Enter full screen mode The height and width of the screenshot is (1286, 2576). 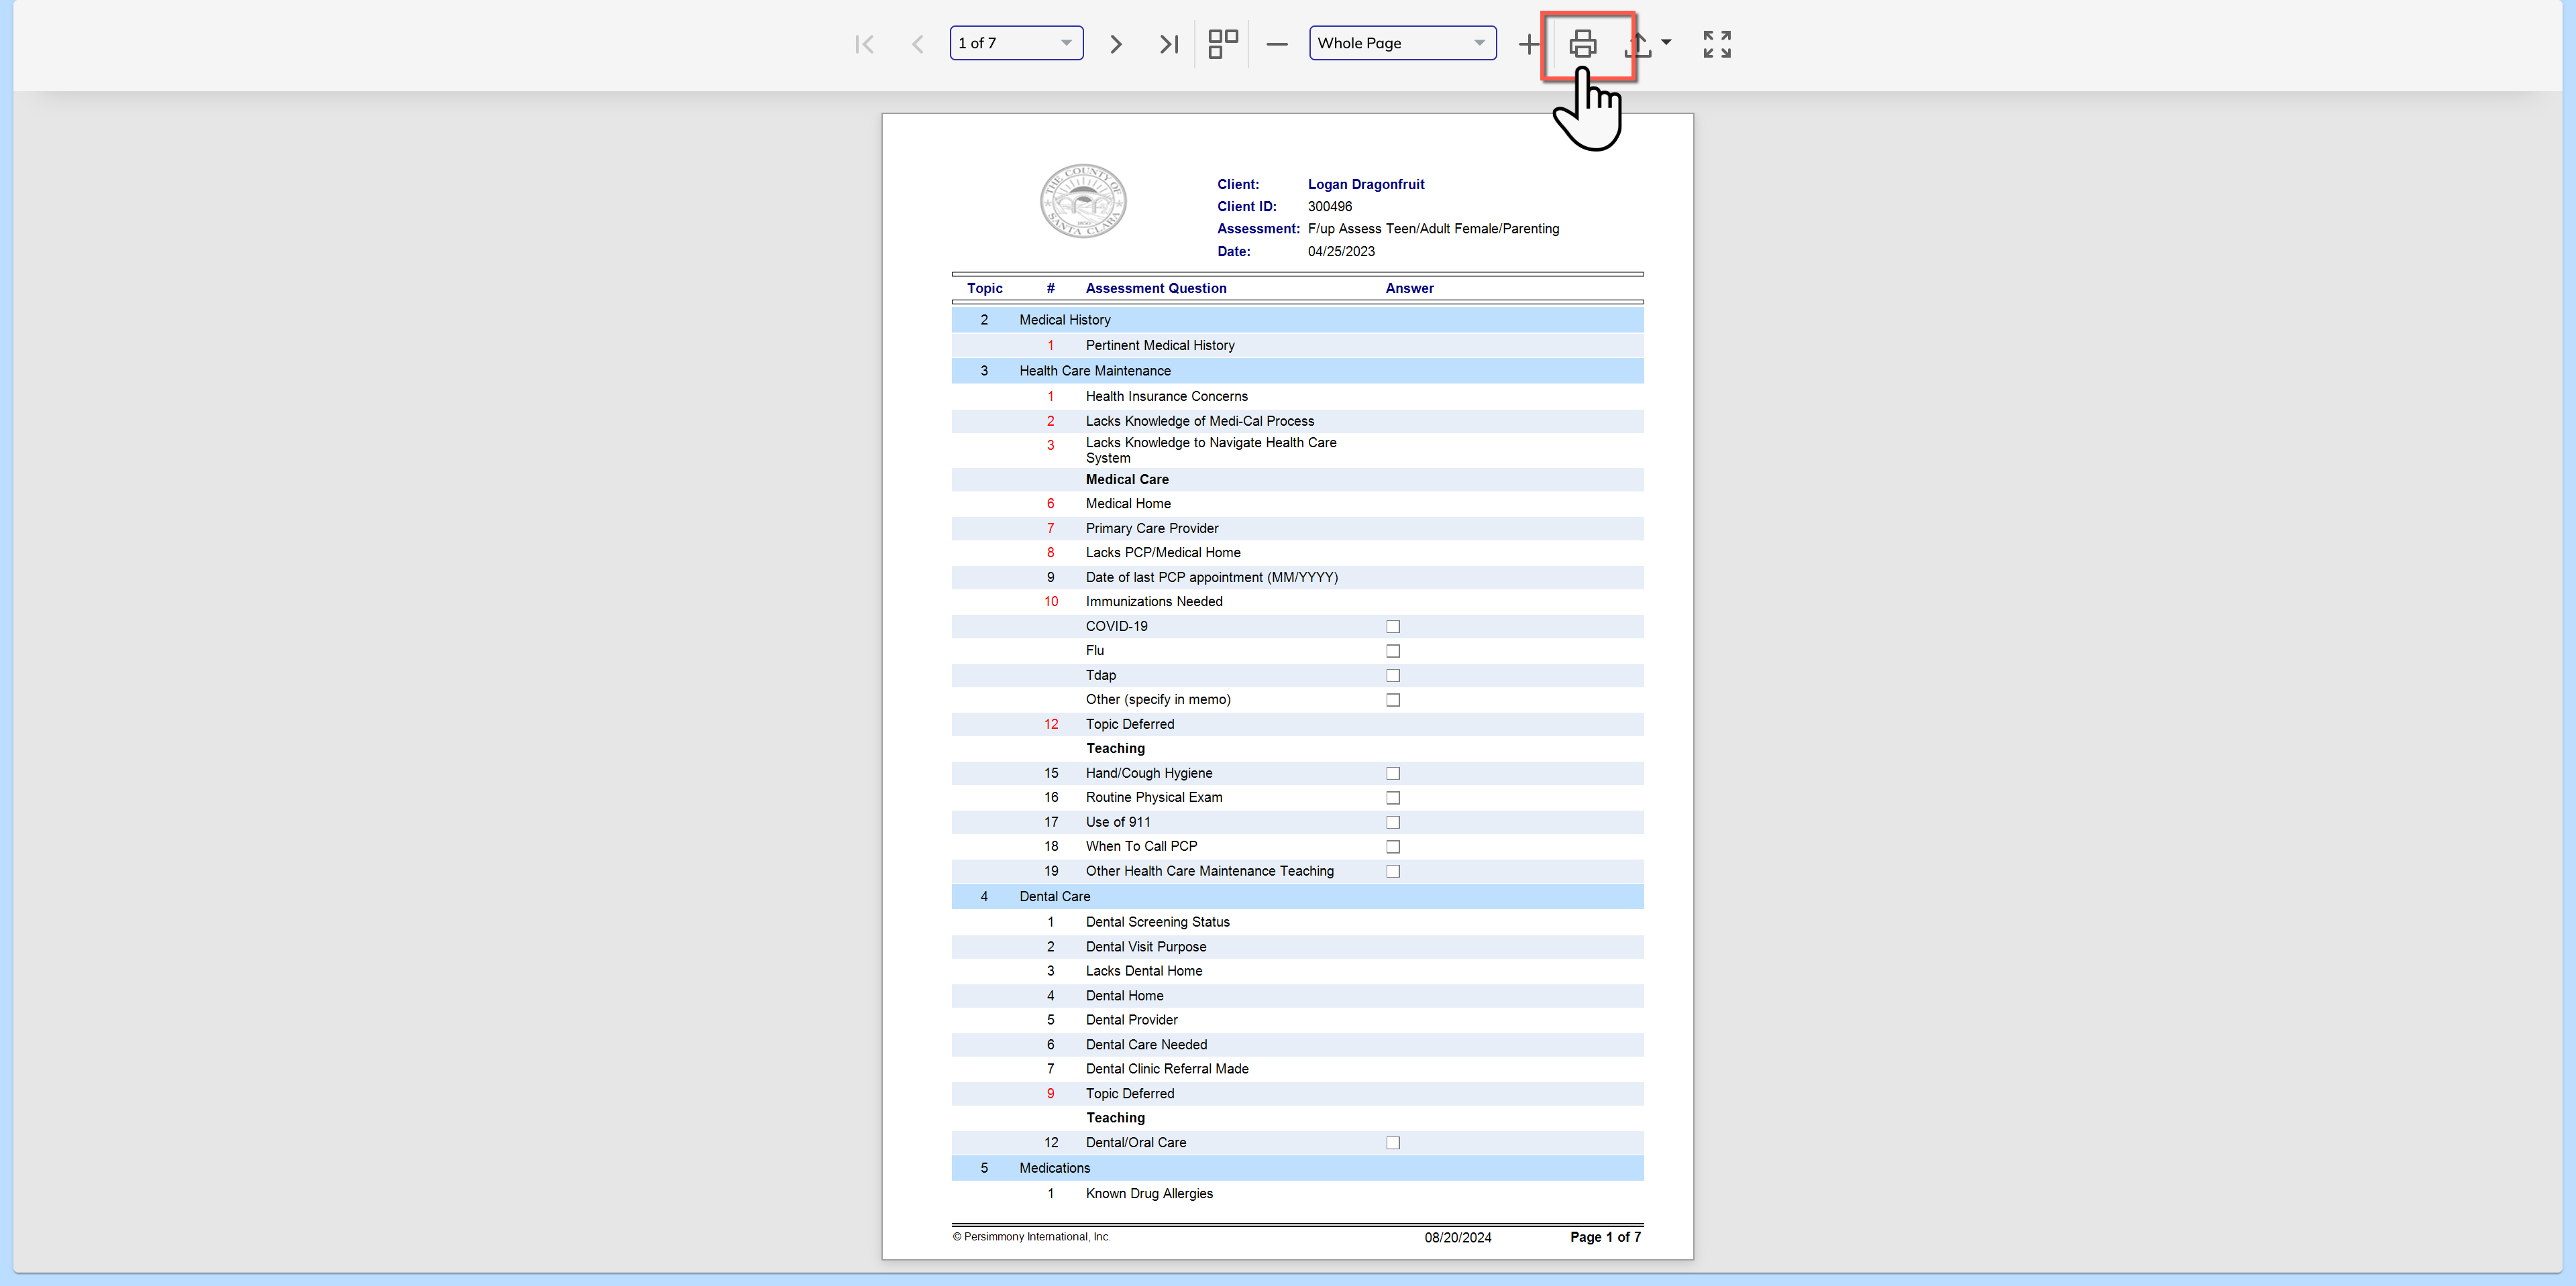coord(1716,44)
